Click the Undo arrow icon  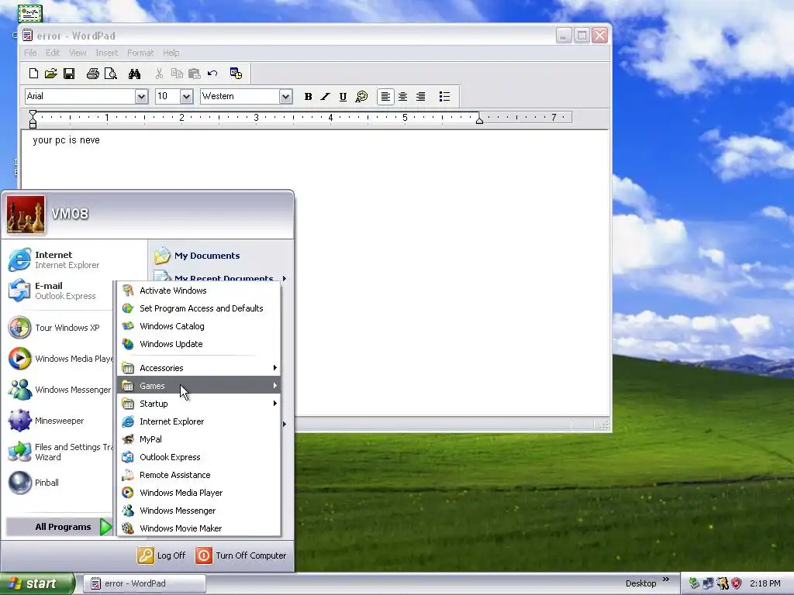point(212,74)
